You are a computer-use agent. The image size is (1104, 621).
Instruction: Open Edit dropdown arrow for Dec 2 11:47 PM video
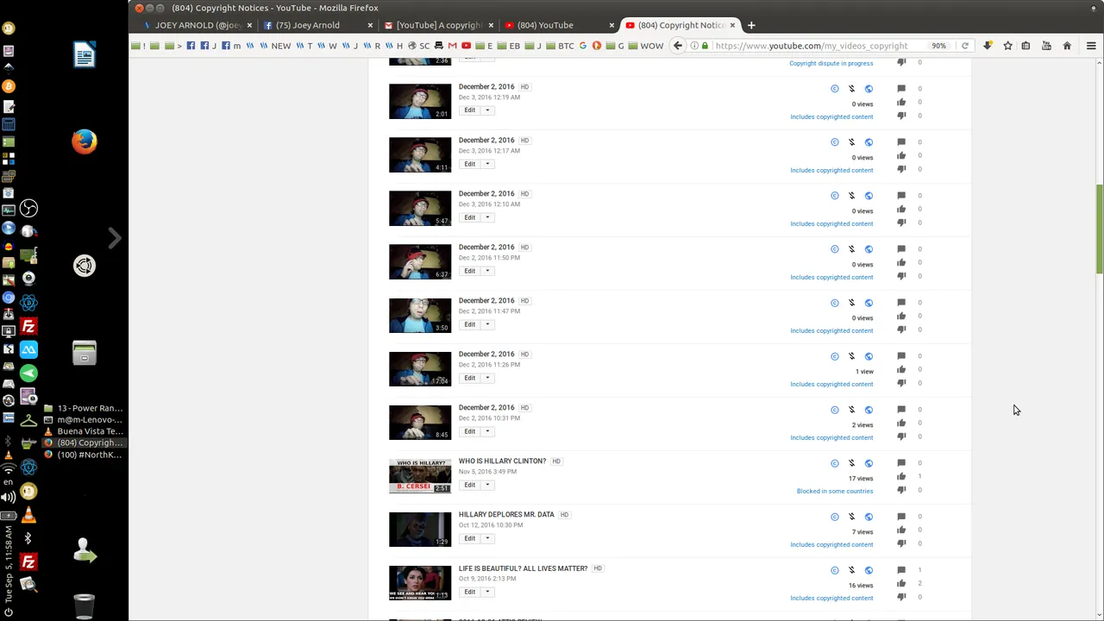(487, 324)
